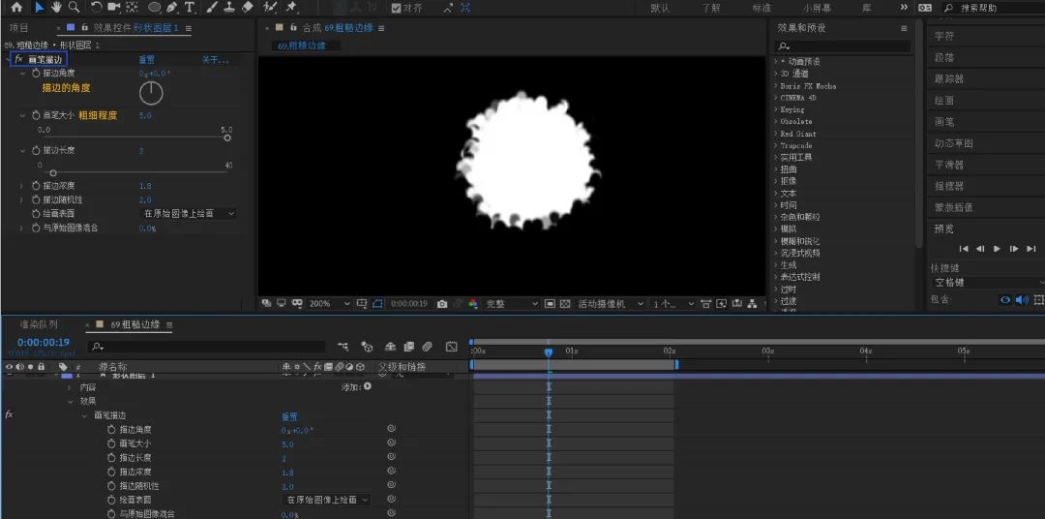Select the Zoom magnifier tool
Viewport: 1045px width, 519px height.
coord(74,8)
